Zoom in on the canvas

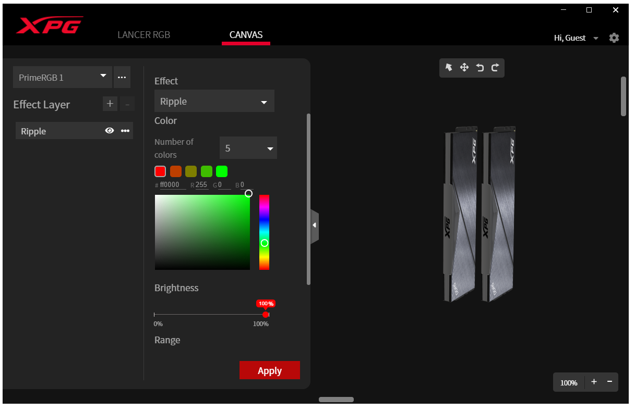point(594,382)
